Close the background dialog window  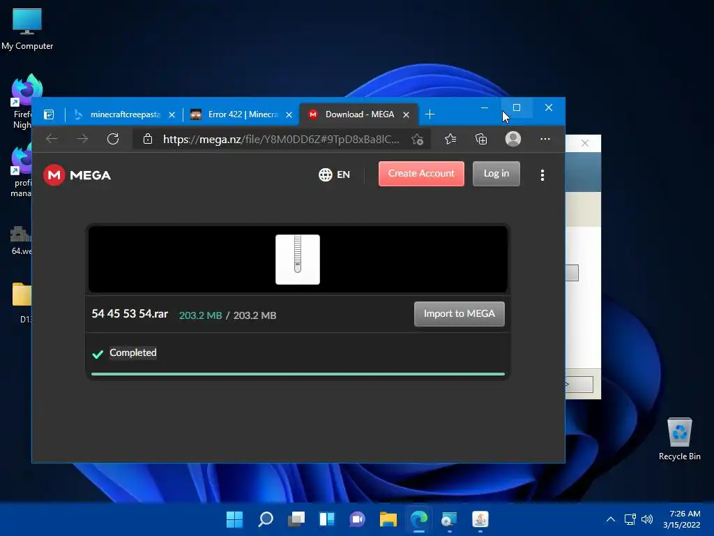pos(585,144)
